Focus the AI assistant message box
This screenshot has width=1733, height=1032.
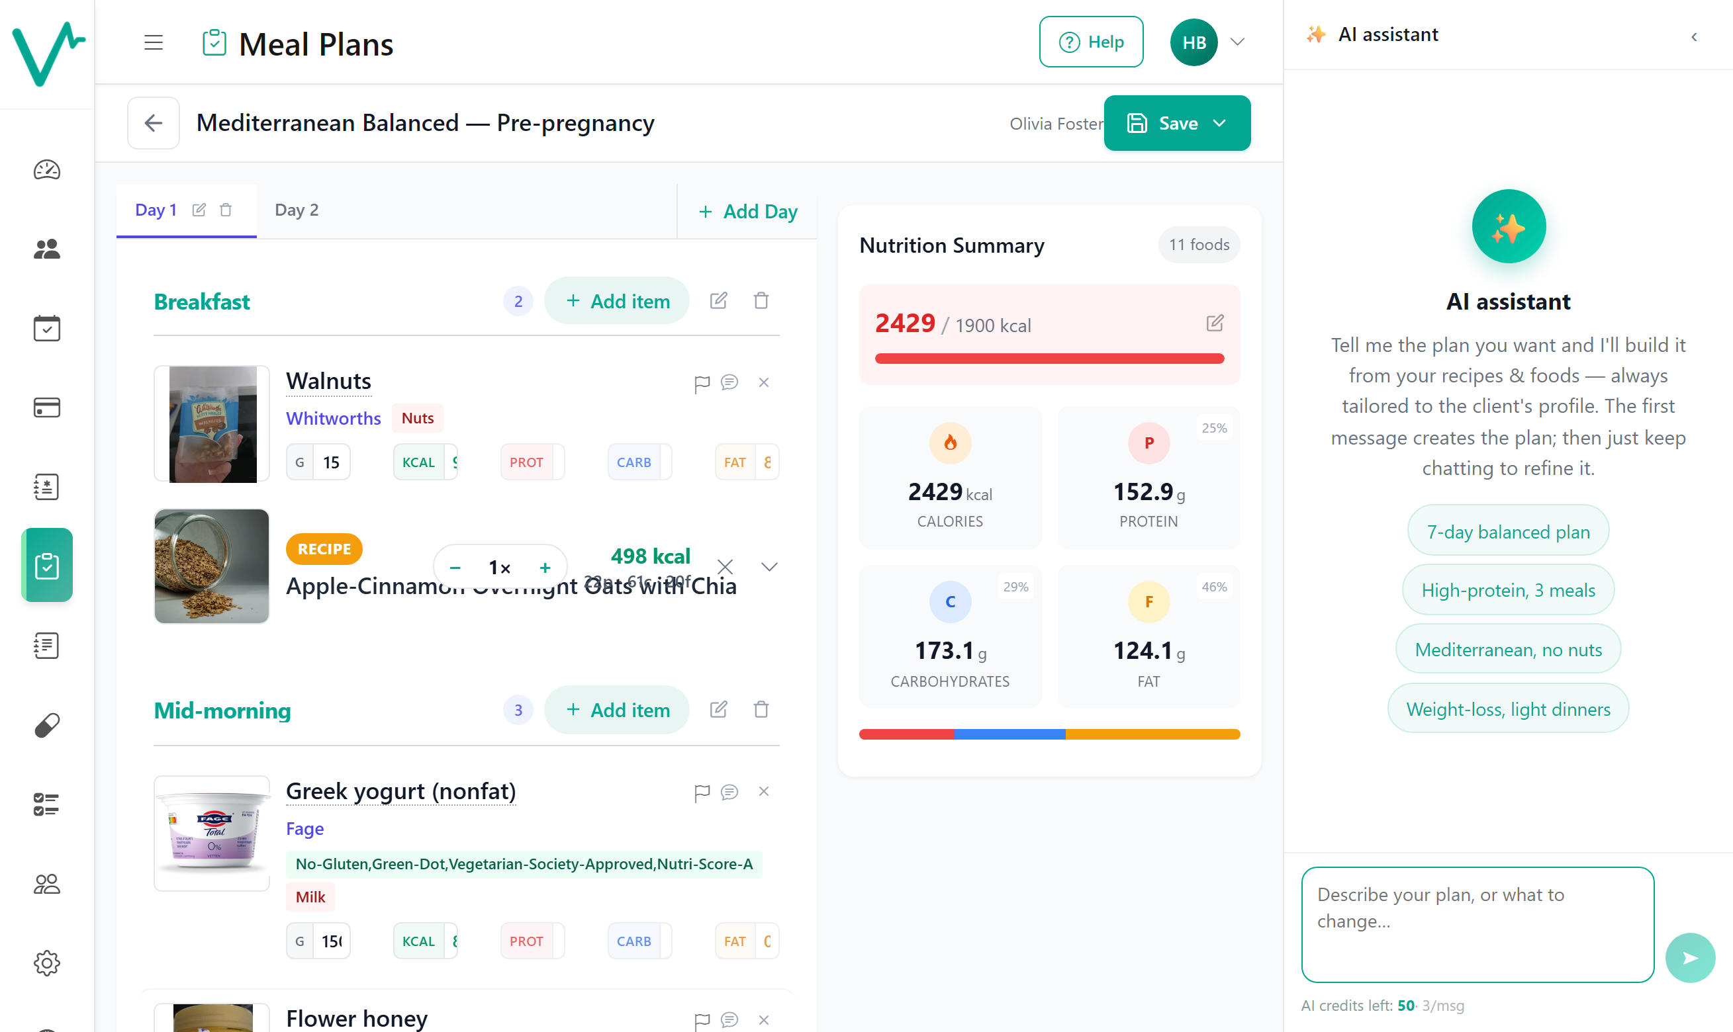[x=1477, y=924]
